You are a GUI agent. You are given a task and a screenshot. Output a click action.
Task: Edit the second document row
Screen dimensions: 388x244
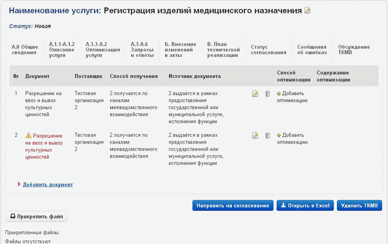pos(255,135)
